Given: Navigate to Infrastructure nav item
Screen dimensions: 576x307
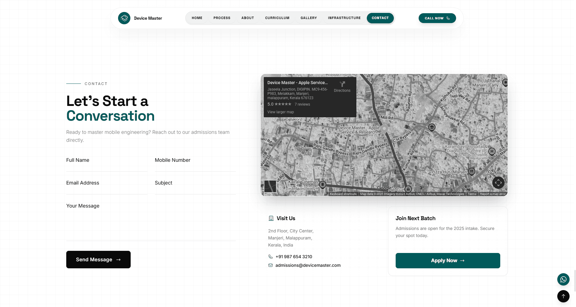Looking at the screenshot, I should point(344,18).
